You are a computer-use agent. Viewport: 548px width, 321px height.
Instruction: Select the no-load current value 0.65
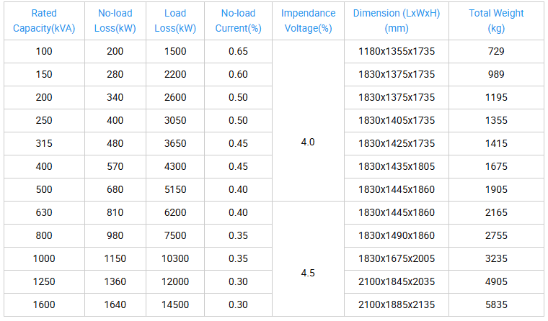click(238, 52)
